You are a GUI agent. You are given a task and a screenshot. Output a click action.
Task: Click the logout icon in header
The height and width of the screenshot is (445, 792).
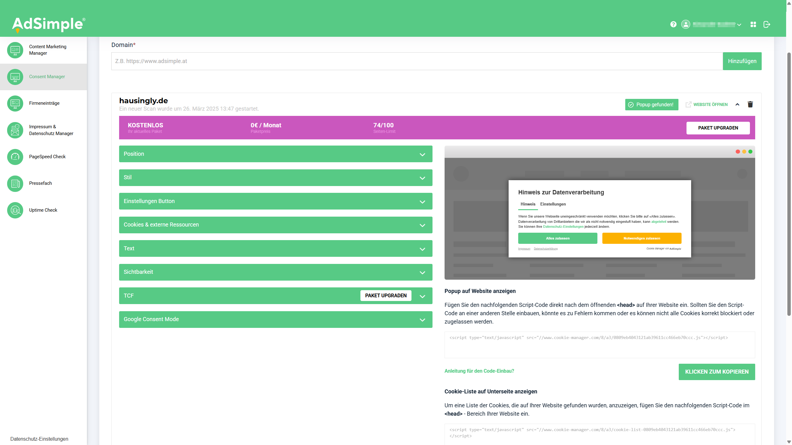pyautogui.click(x=767, y=24)
